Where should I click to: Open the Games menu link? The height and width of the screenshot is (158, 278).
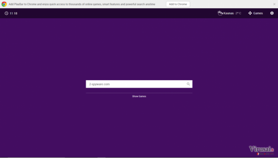[x=258, y=13]
